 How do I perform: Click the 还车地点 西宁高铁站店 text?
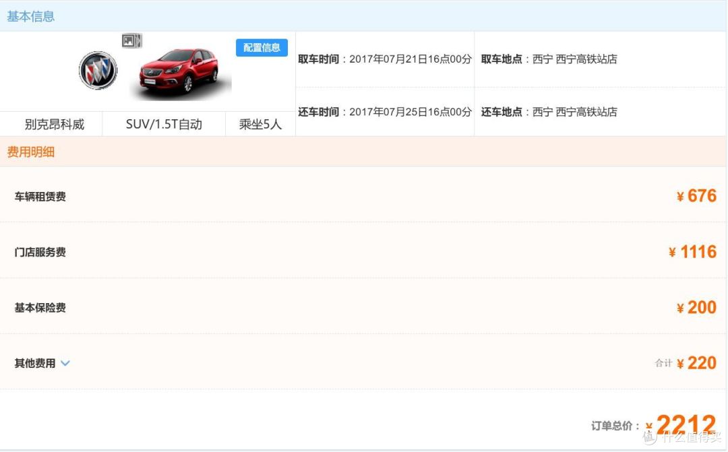(x=574, y=112)
